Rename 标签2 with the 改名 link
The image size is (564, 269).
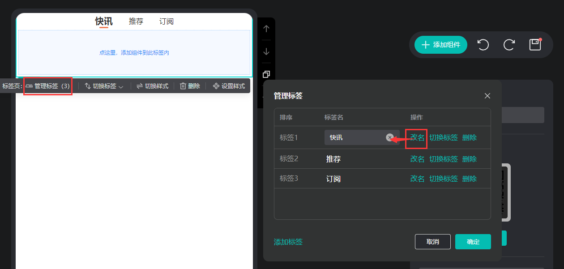pyautogui.click(x=417, y=159)
